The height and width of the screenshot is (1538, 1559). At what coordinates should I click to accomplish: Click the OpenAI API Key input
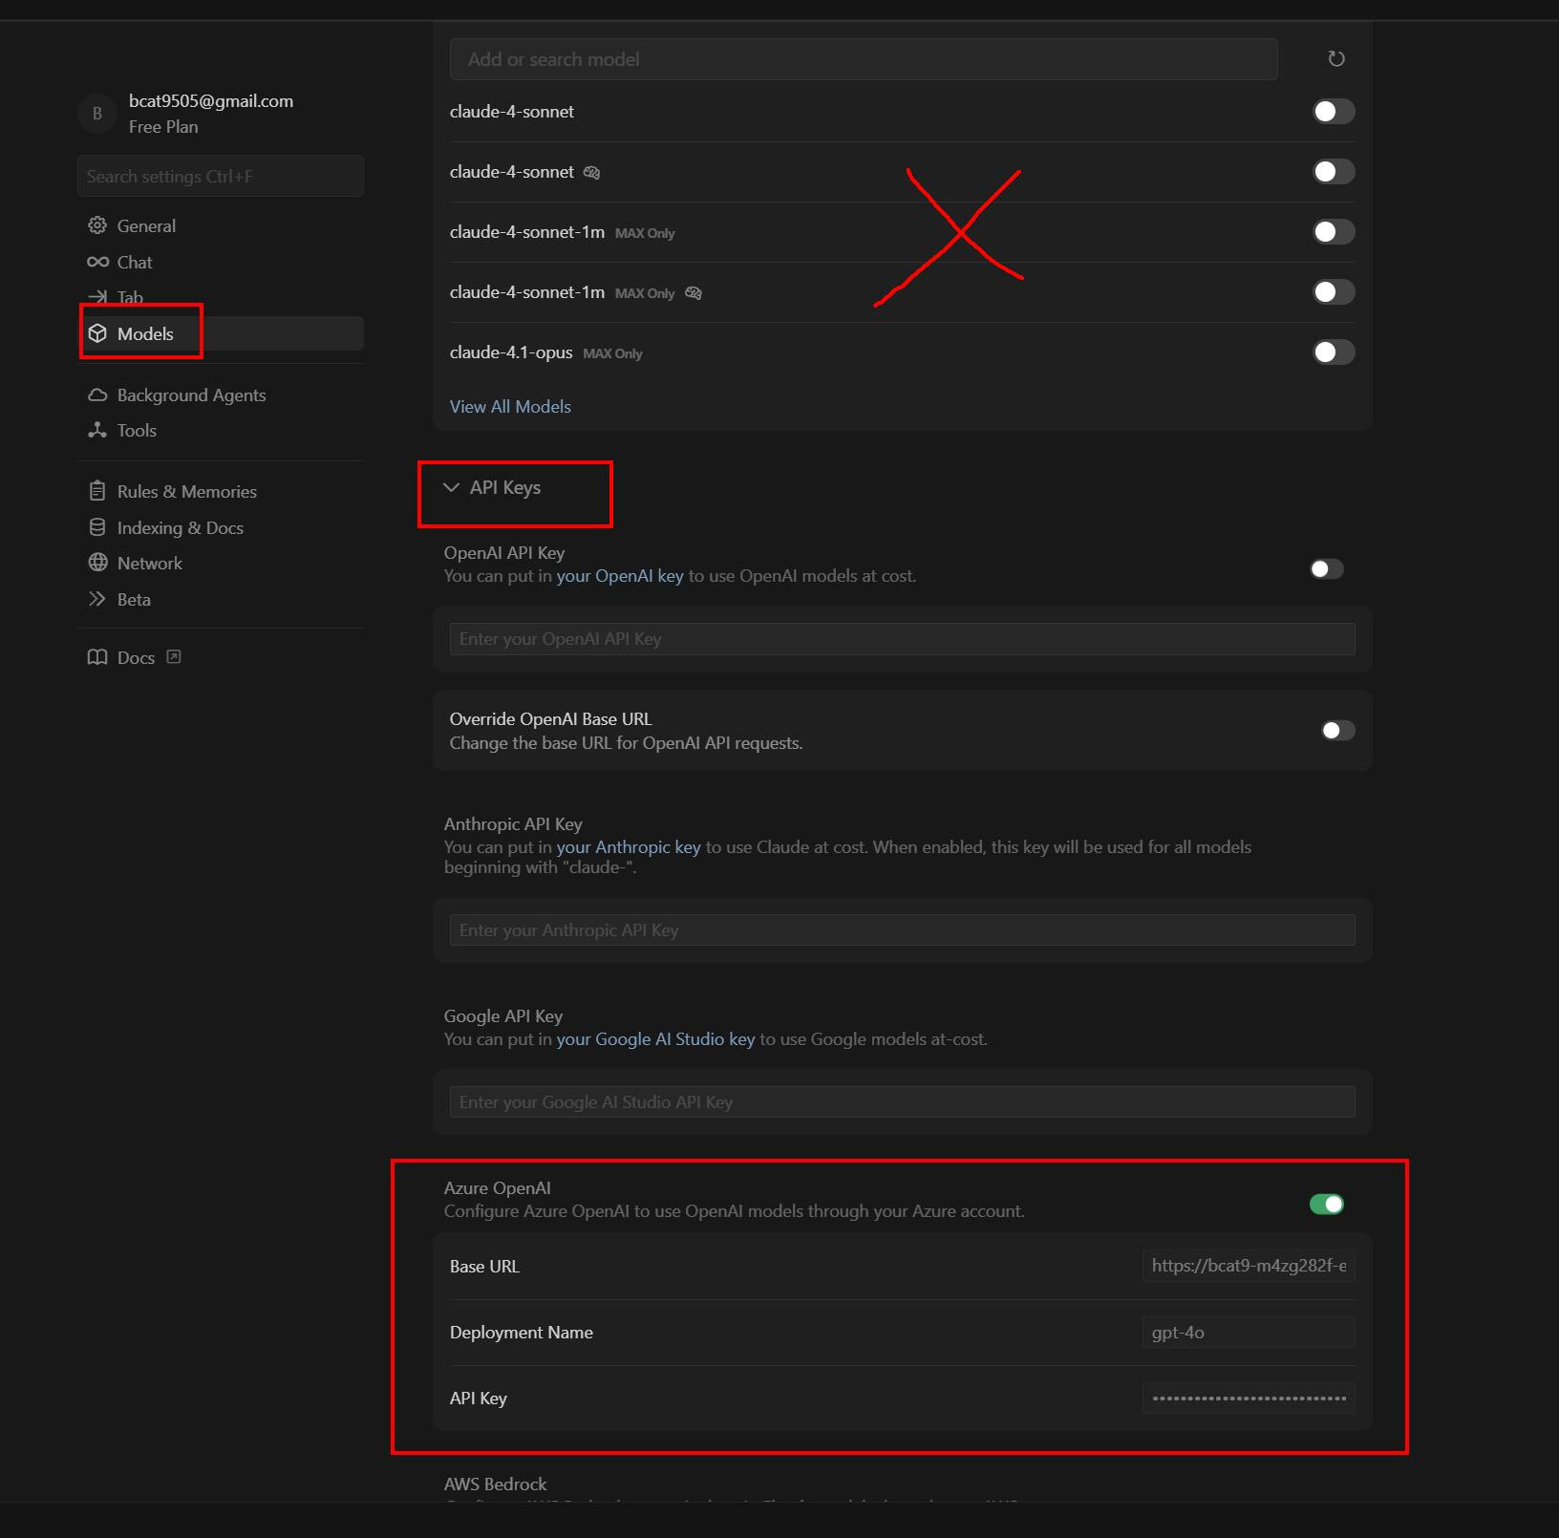click(x=902, y=639)
